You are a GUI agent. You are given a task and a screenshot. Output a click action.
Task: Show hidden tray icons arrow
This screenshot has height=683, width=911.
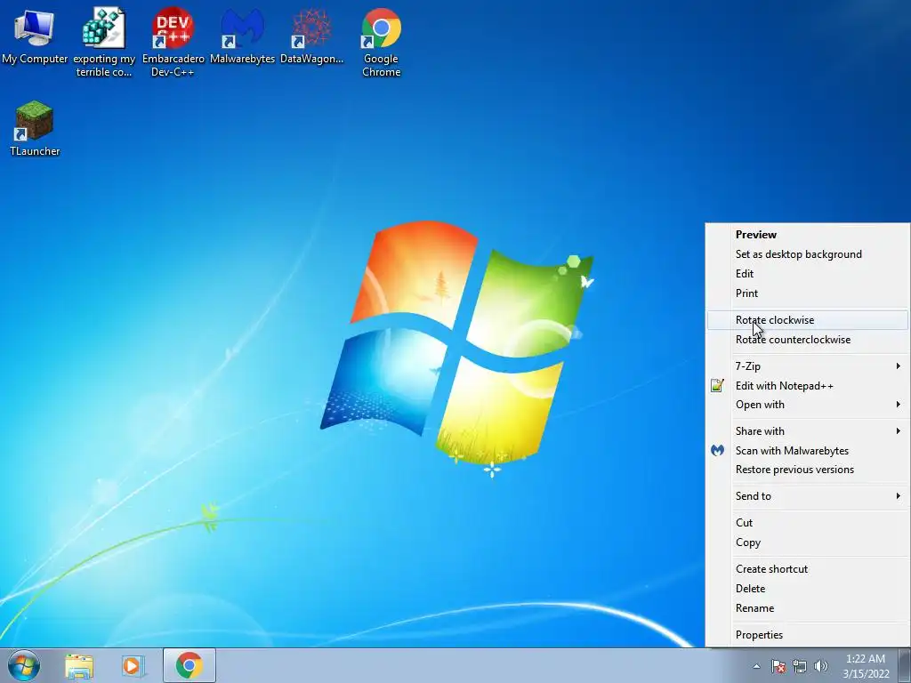click(x=756, y=666)
